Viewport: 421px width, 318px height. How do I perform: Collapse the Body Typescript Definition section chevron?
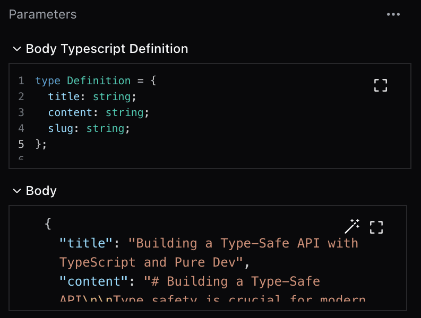click(x=17, y=49)
